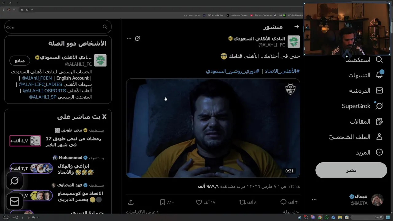Screen dimensions: 393x221
Task: Play the post video thumbnail
Action: [x=213, y=128]
